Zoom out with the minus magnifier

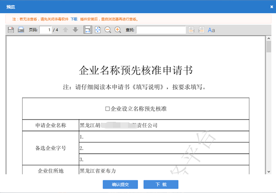point(108,30)
